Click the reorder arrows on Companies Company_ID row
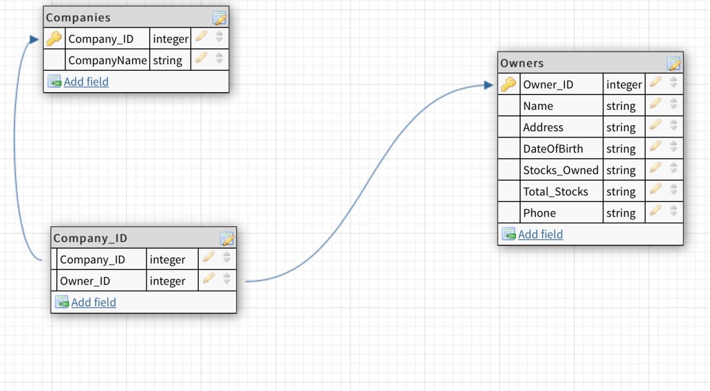 click(x=220, y=37)
